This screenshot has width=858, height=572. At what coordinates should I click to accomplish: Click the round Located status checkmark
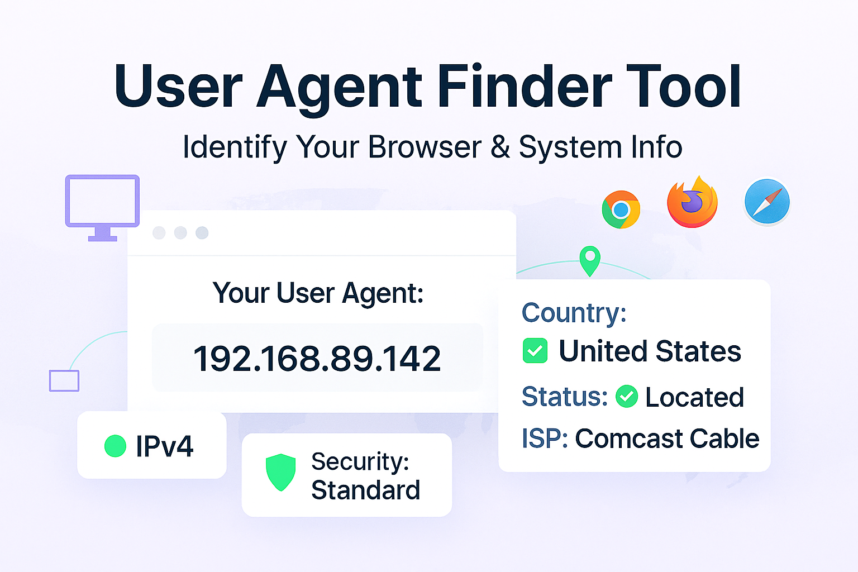click(x=626, y=397)
